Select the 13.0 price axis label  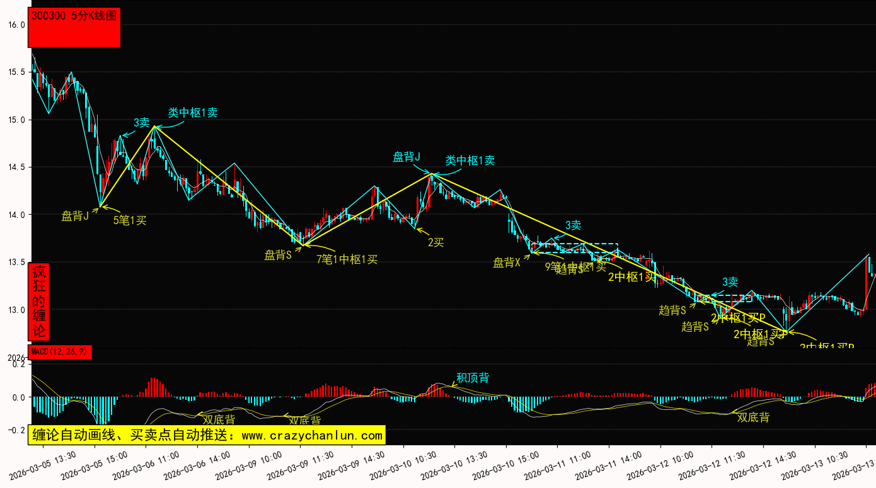point(16,310)
